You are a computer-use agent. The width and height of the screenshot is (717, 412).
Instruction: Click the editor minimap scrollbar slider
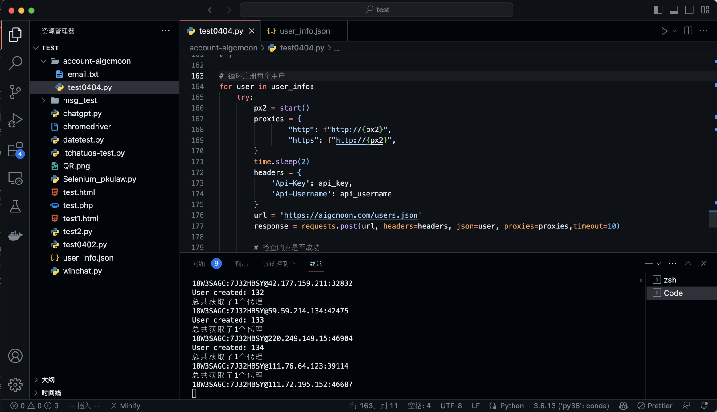713,219
